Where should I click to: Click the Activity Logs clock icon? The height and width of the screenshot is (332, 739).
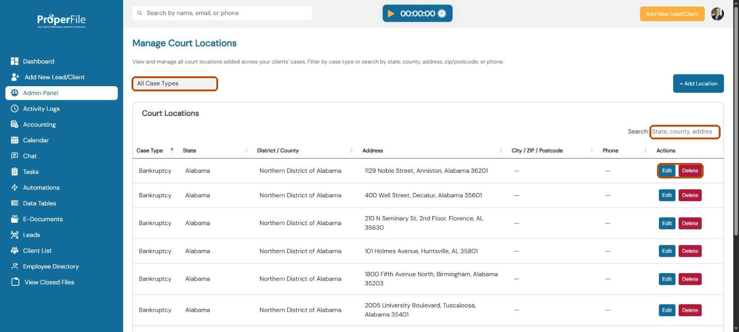point(15,108)
